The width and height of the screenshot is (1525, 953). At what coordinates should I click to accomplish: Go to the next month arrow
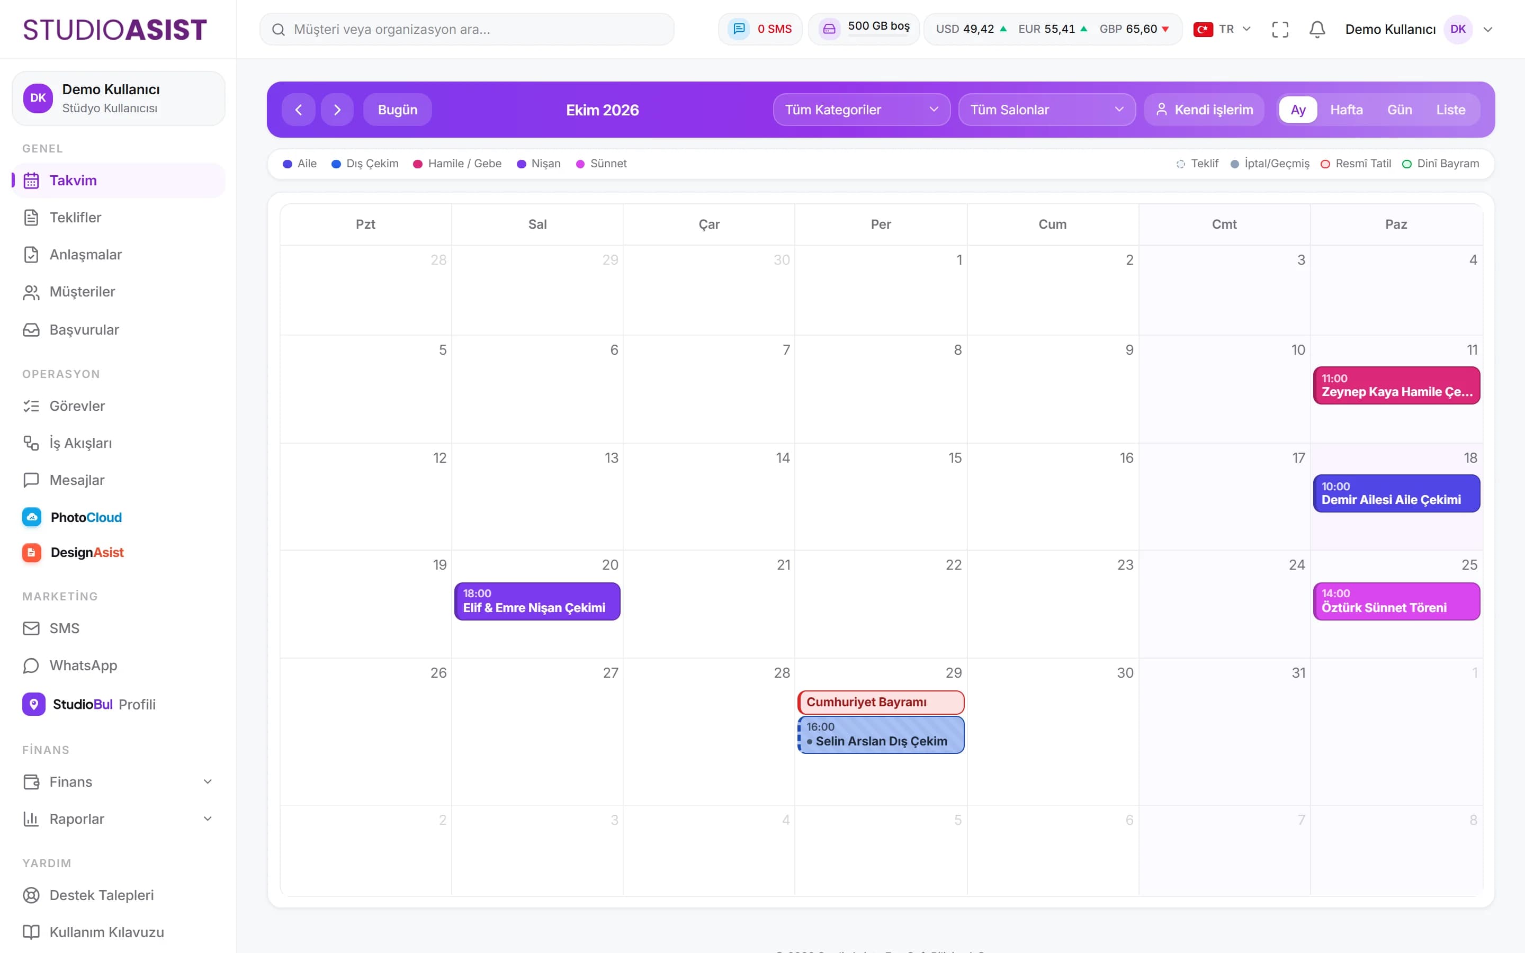click(x=337, y=110)
